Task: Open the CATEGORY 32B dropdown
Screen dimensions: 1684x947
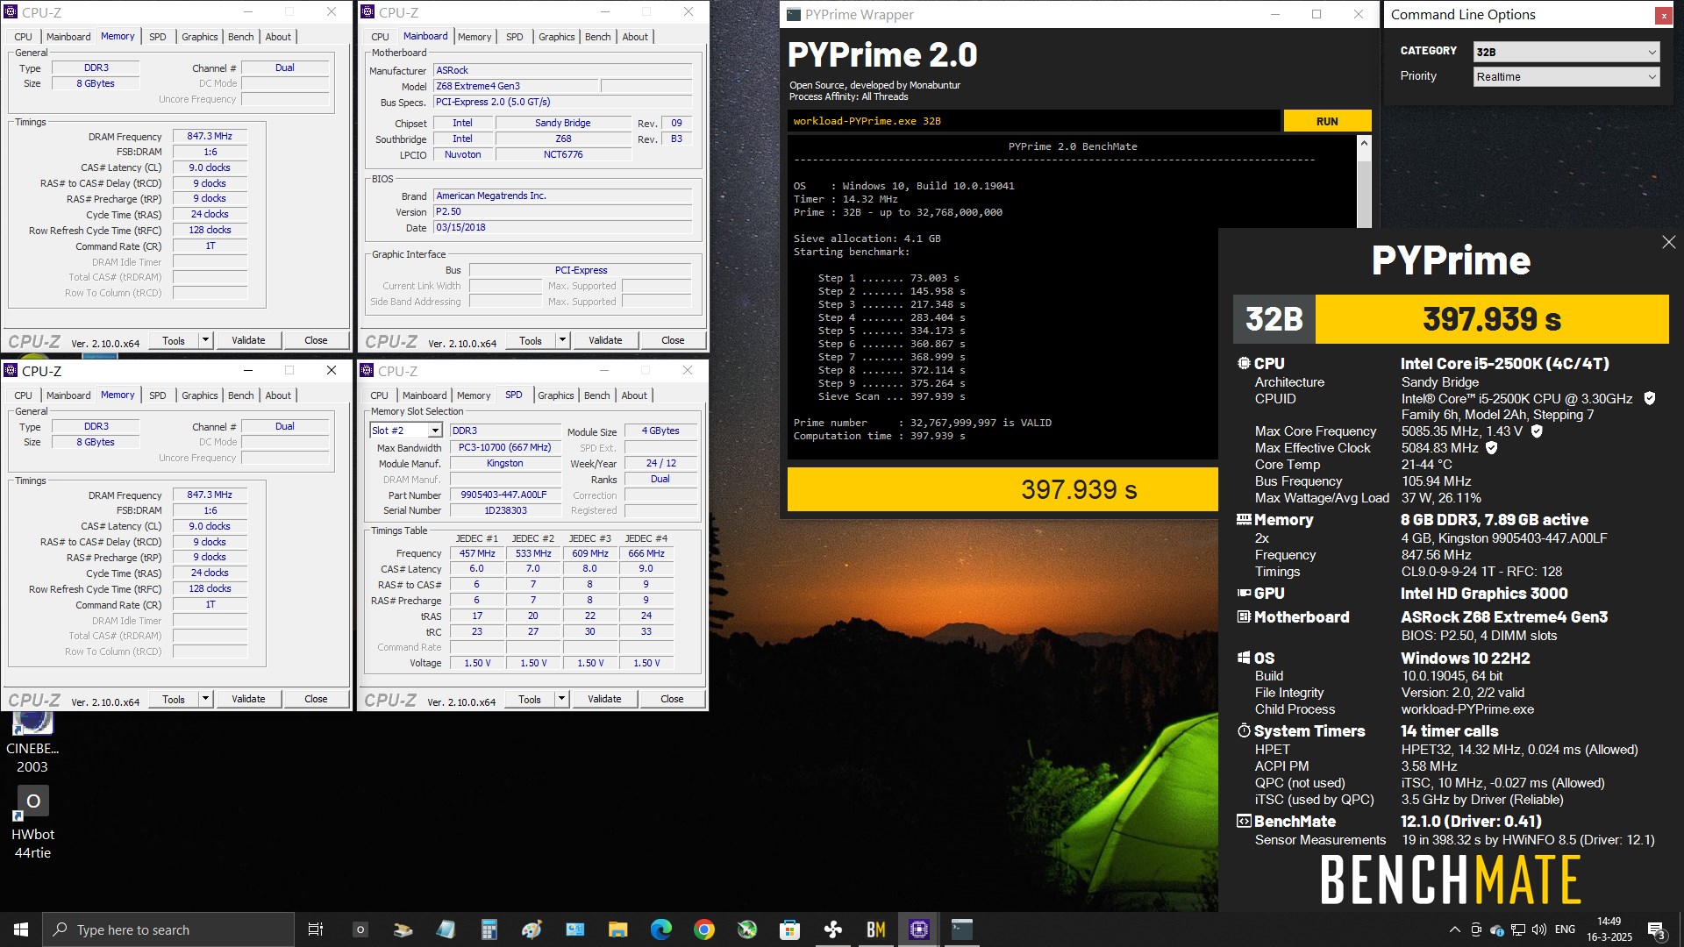Action: (x=1566, y=52)
